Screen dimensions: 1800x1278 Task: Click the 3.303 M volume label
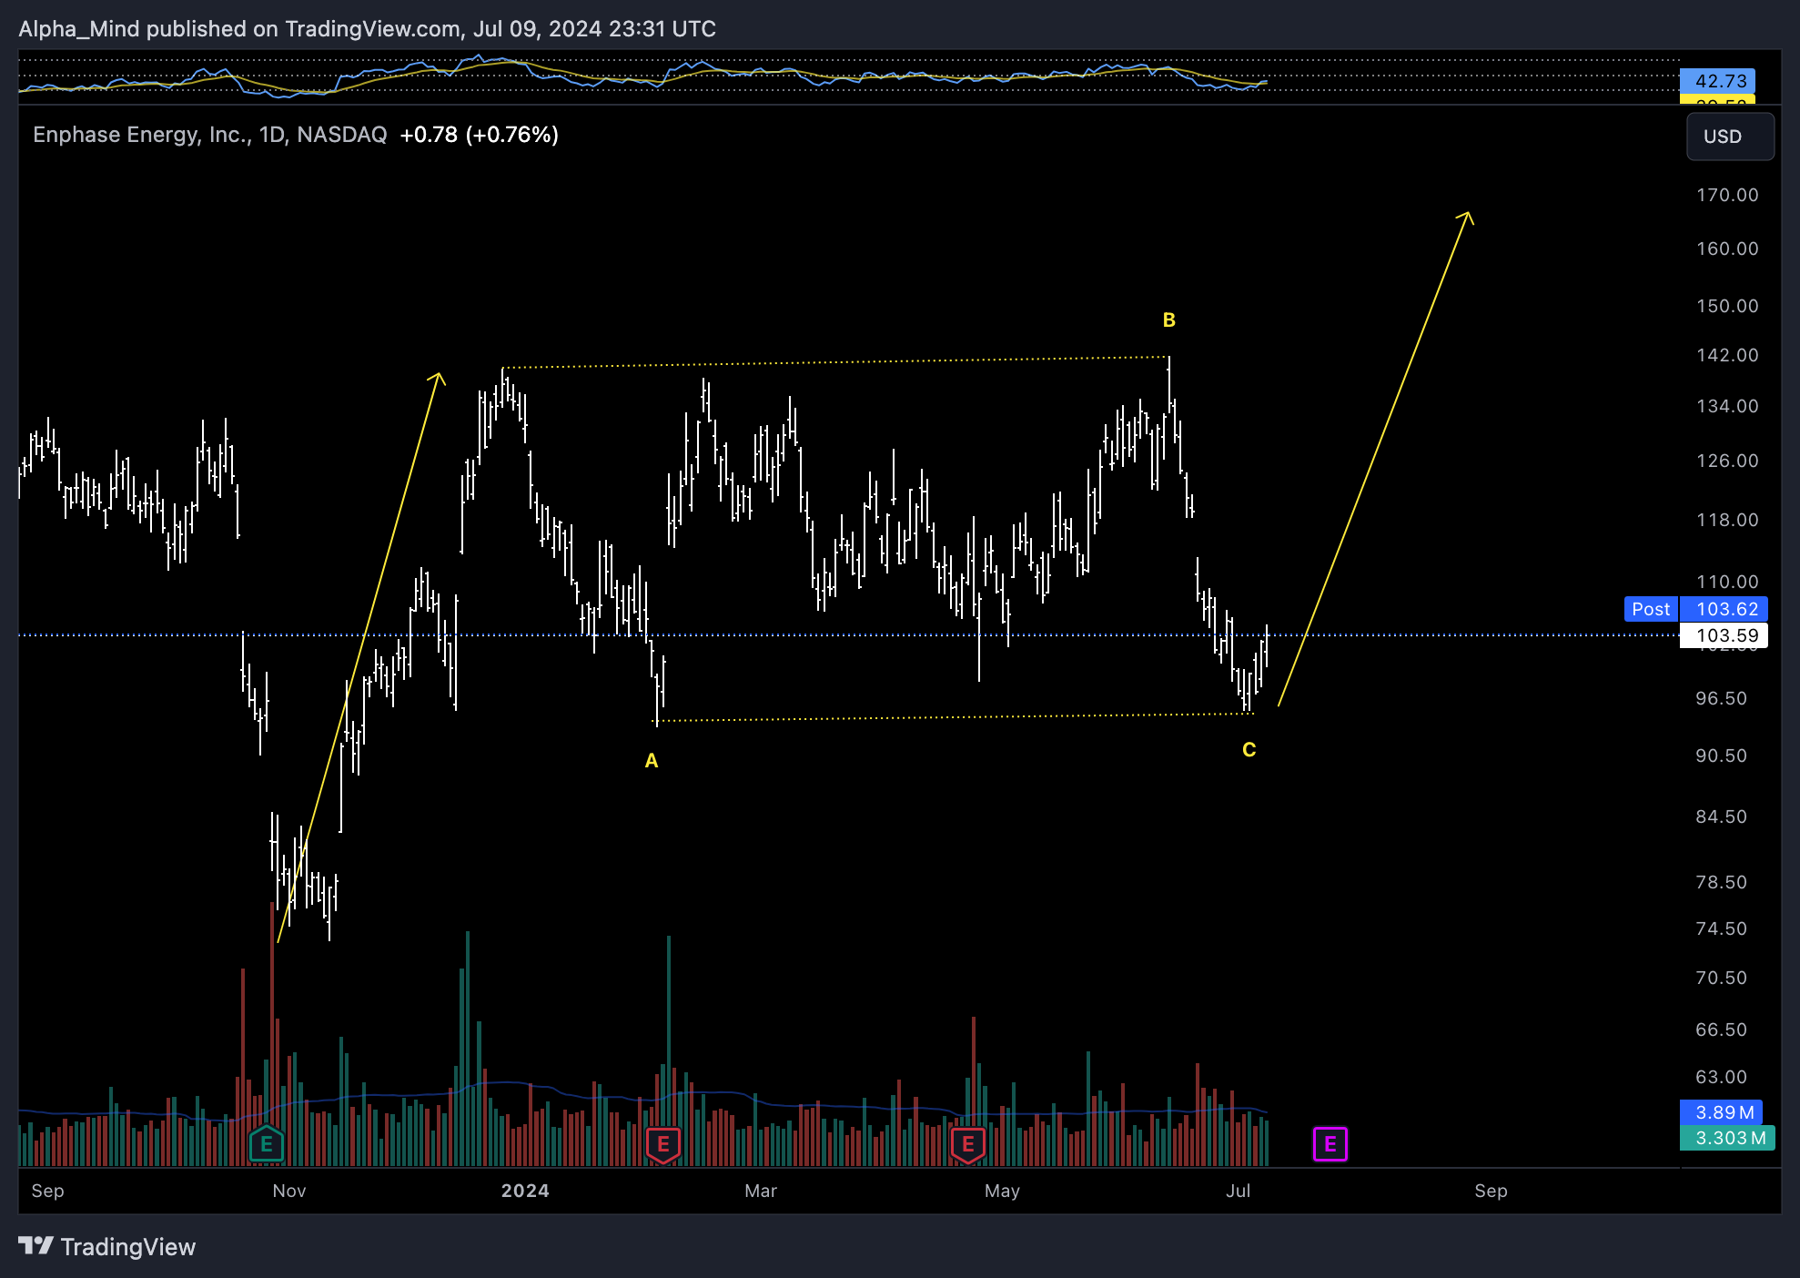[x=1726, y=1138]
